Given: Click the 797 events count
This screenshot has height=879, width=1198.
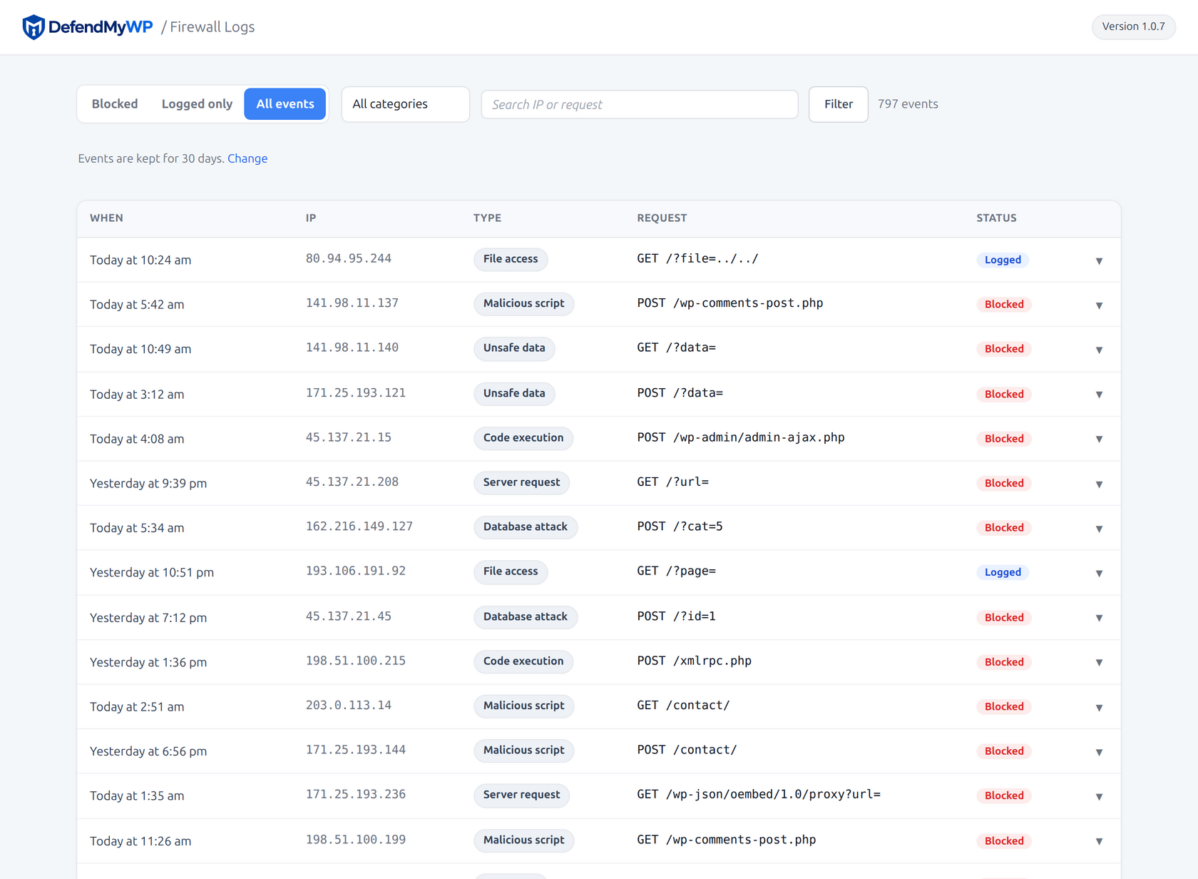Looking at the screenshot, I should [908, 104].
